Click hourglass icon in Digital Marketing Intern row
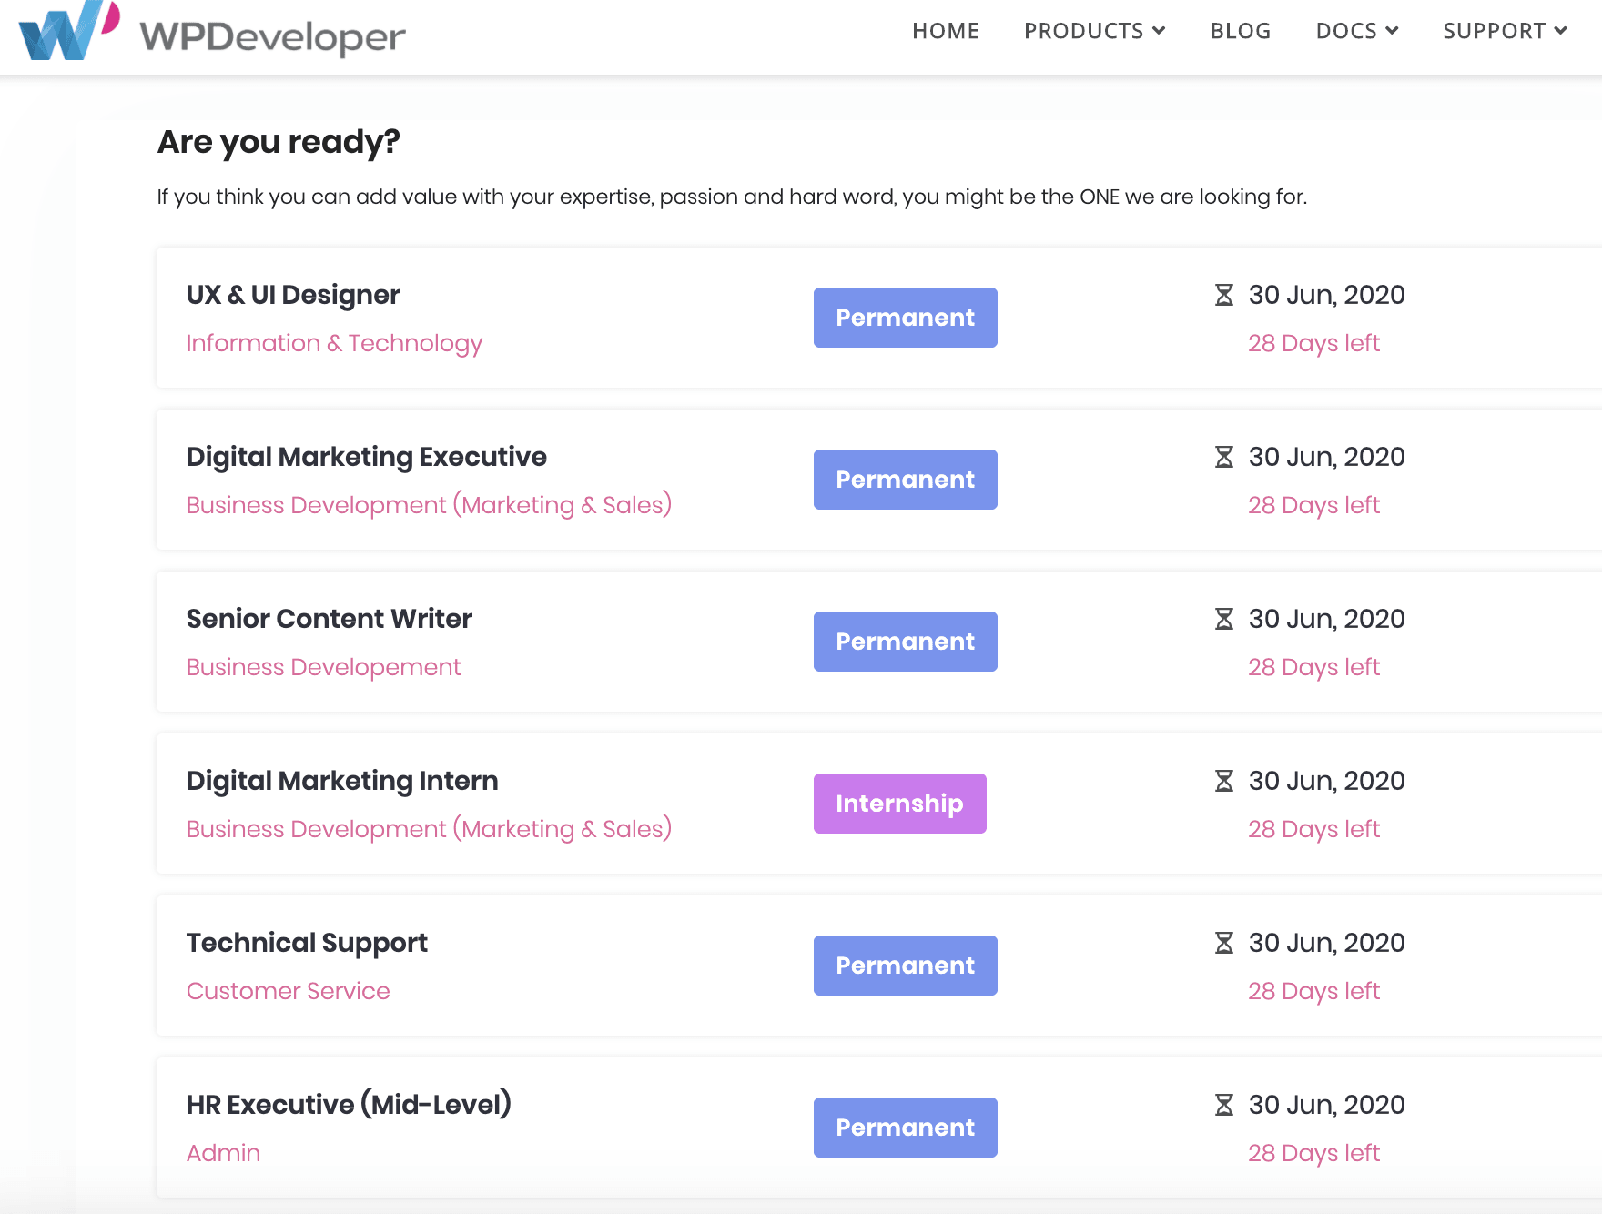The height and width of the screenshot is (1214, 1602). tap(1224, 781)
